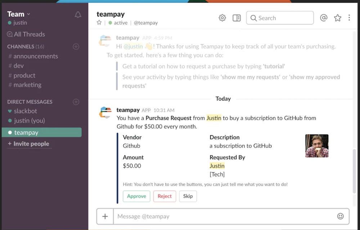360x230 pixels.
Task: Toggle the details side panel icon
Action: click(237, 18)
